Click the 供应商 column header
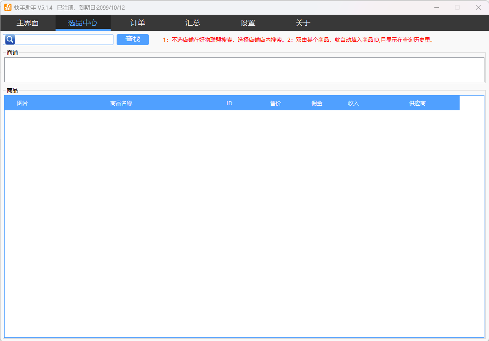This screenshot has height=341, width=489. click(417, 103)
